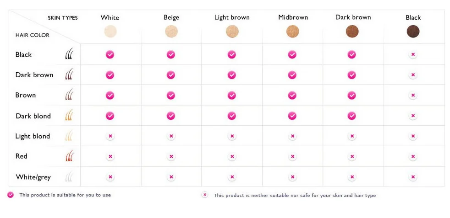Click the x mark for Black hair, Black skin
Image resolution: width=450 pixels, height=218 pixels.
413,55
